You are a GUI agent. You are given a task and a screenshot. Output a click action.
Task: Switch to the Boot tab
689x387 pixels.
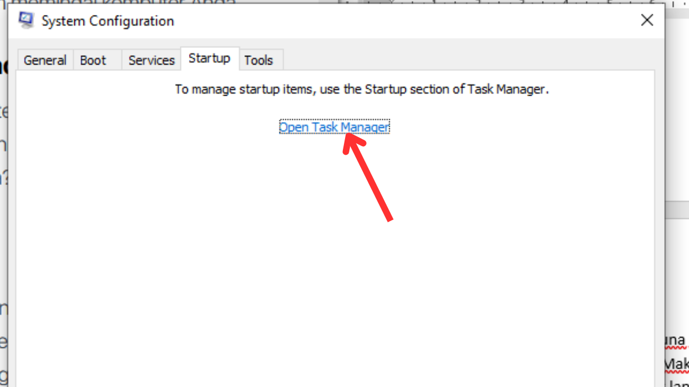point(93,60)
